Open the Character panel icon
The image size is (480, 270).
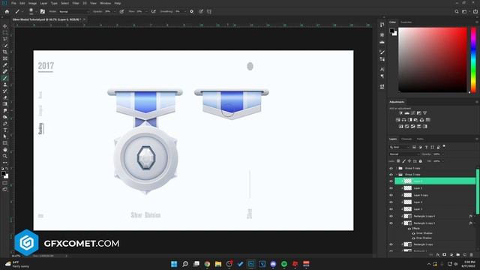coord(382,69)
